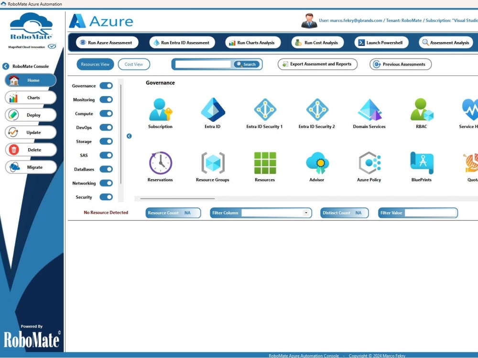The image size is (478, 358).
Task: Select Entra ID Security 1 icon
Action: point(265,109)
